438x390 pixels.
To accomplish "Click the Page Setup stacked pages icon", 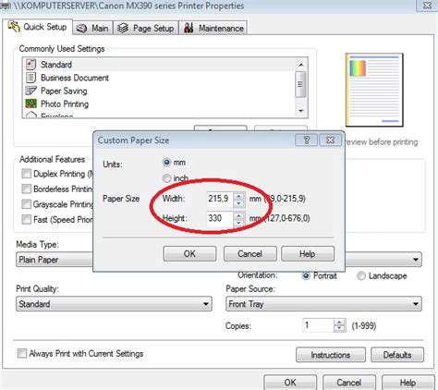I will point(123,28).
